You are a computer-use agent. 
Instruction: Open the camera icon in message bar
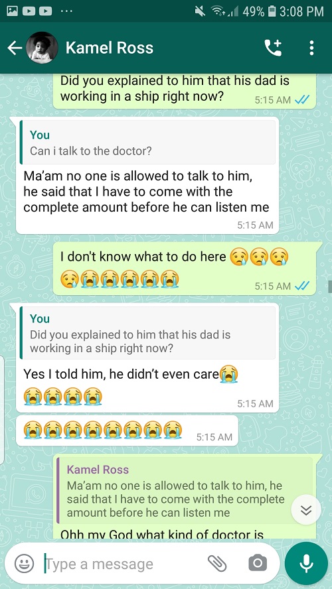tap(258, 563)
